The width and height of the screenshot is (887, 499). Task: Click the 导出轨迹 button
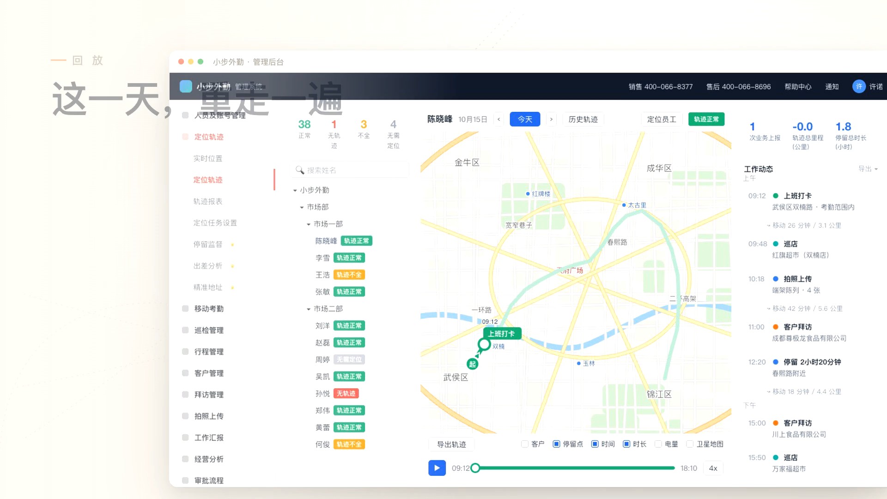[451, 444]
